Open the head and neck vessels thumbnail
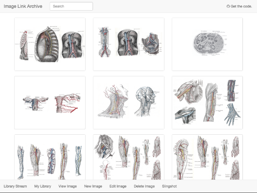Viewport: 257px width, 193px height. 129,103
